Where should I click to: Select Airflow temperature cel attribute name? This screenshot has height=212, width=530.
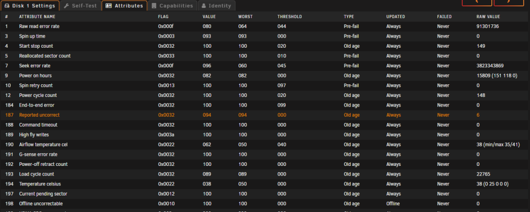(43, 144)
